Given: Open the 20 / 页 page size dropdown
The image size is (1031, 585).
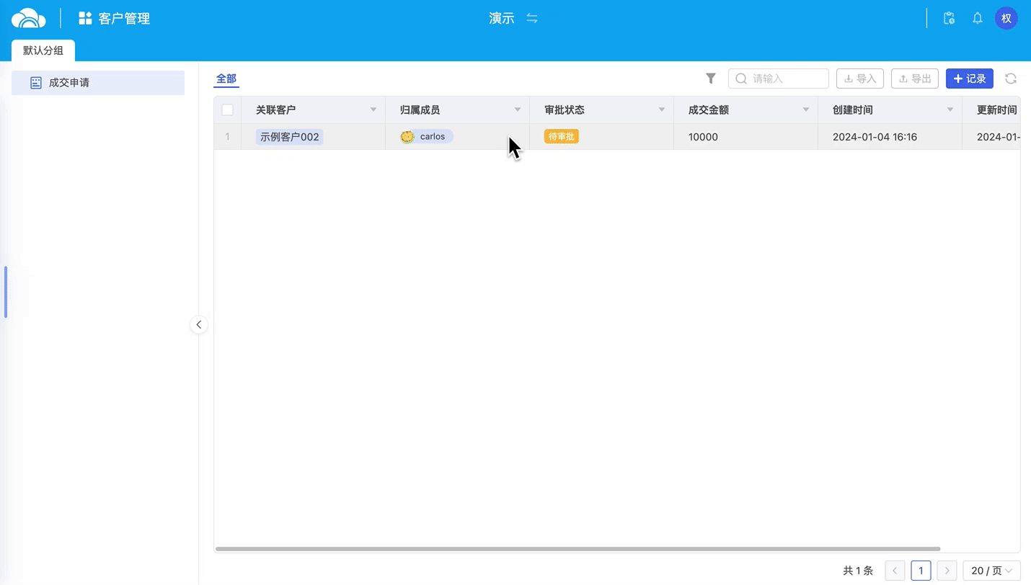Looking at the screenshot, I should [992, 571].
